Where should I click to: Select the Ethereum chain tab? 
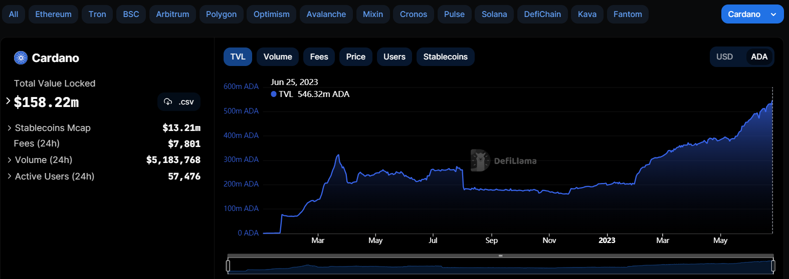point(53,14)
